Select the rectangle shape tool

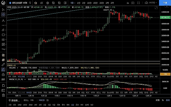[x=3, y=35]
